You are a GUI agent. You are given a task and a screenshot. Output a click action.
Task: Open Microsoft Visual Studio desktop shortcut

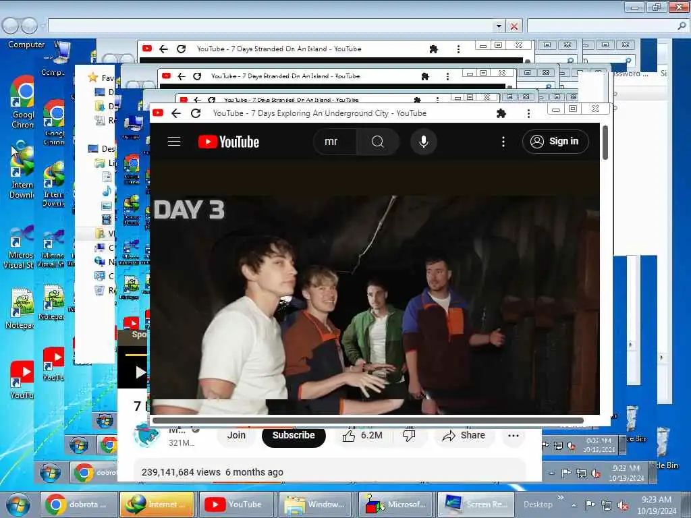click(x=18, y=247)
